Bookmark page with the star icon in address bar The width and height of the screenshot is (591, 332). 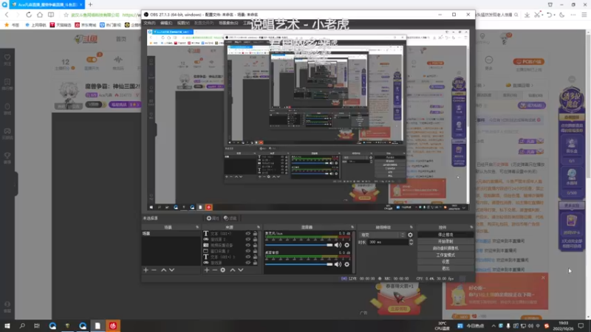(x=66, y=15)
